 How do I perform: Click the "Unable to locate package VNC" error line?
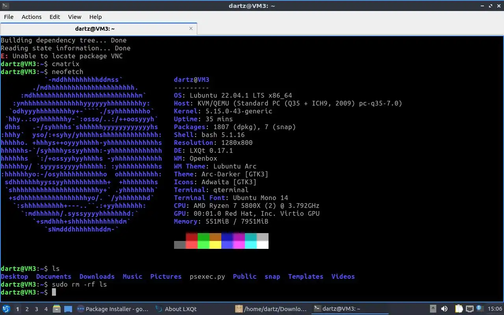62,56
